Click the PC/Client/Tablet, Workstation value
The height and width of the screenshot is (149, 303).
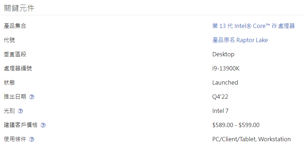pyautogui.click(x=251, y=139)
